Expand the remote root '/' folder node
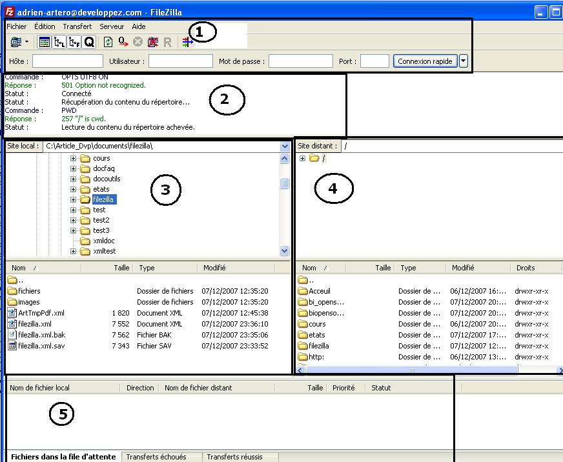Screen dimensions: 563x462 click(x=302, y=159)
